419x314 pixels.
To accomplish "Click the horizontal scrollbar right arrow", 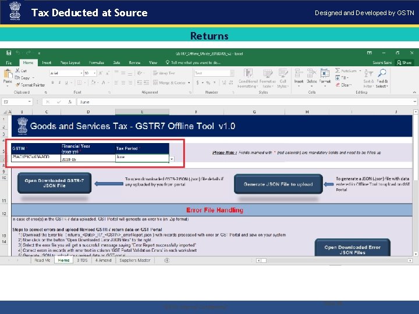I will click(410, 261).
